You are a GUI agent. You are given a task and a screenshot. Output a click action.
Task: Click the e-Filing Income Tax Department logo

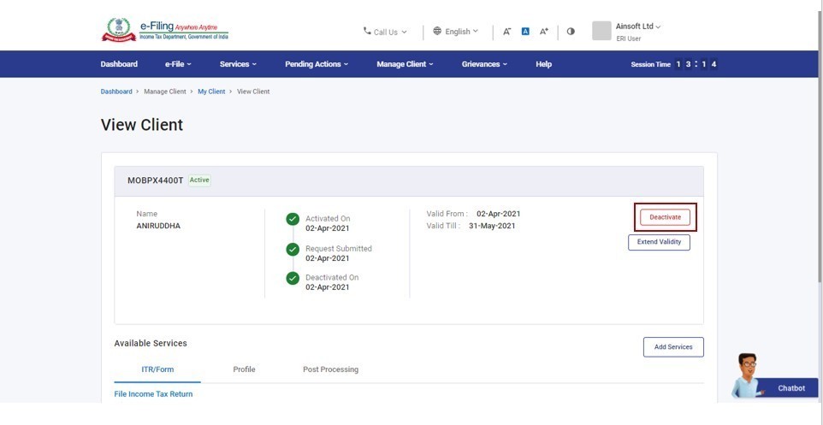[x=164, y=30]
